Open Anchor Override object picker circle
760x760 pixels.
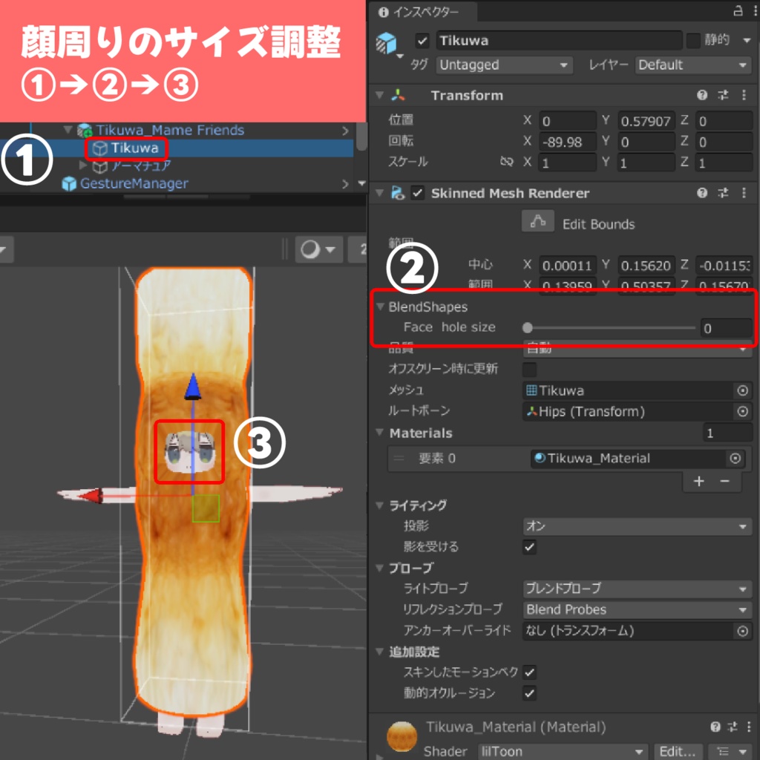(x=742, y=631)
